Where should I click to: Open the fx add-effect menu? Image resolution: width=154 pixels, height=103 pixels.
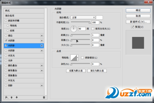[6, 97]
